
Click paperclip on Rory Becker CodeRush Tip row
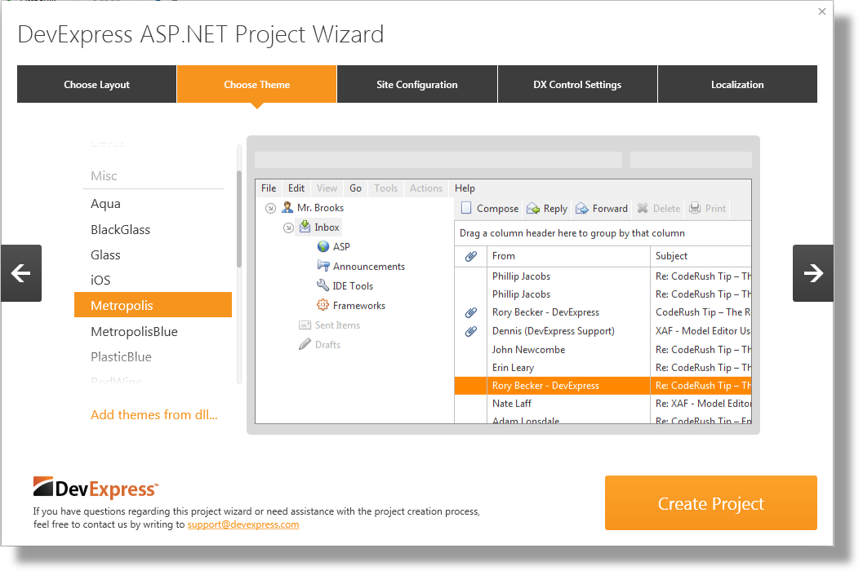(471, 312)
